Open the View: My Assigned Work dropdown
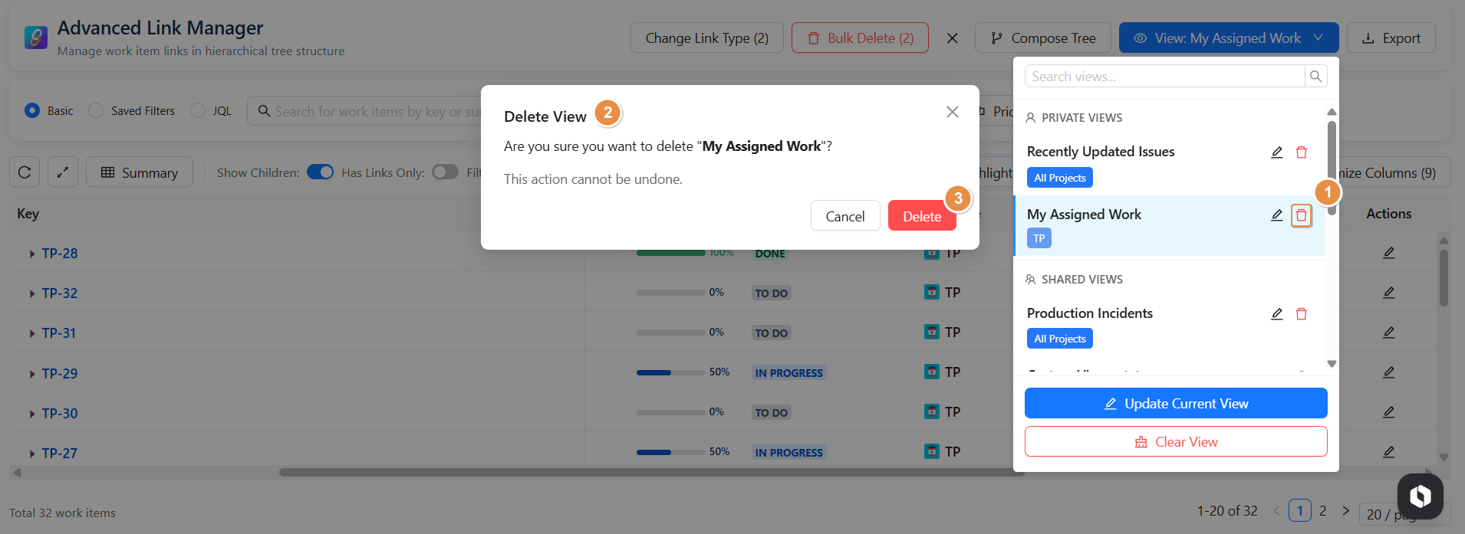Screen dimensions: 1465x534 (x=1228, y=38)
